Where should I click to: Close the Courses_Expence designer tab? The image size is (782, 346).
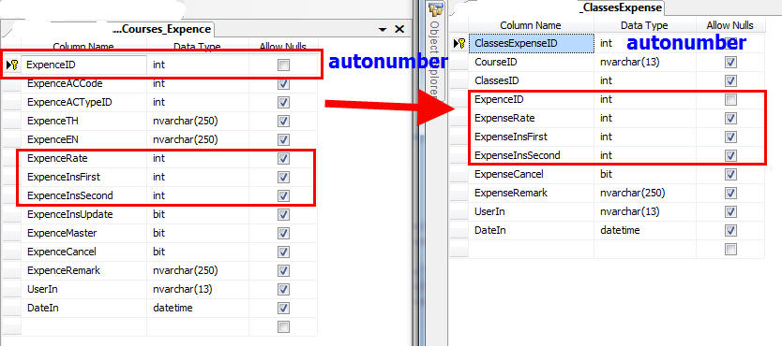399,29
